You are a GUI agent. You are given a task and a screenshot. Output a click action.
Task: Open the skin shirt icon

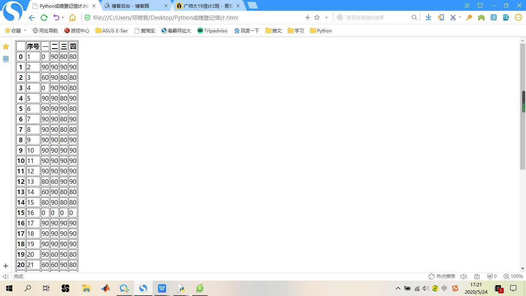pyautogui.click(x=480, y=5)
